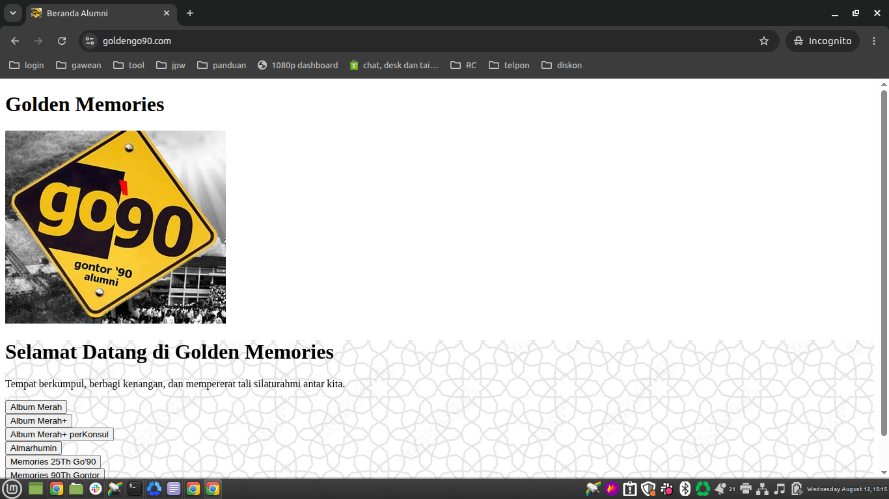889x499 pixels.
Task: Select Album Merah+ perKonsul
Action: pyautogui.click(x=59, y=434)
